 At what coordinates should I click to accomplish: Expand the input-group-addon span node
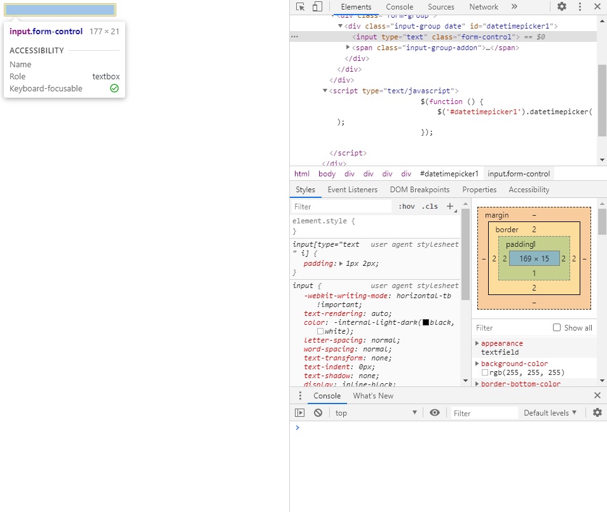tap(348, 47)
